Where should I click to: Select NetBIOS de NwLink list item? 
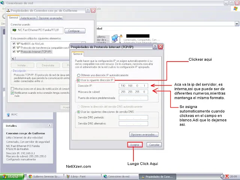click(x=32, y=44)
